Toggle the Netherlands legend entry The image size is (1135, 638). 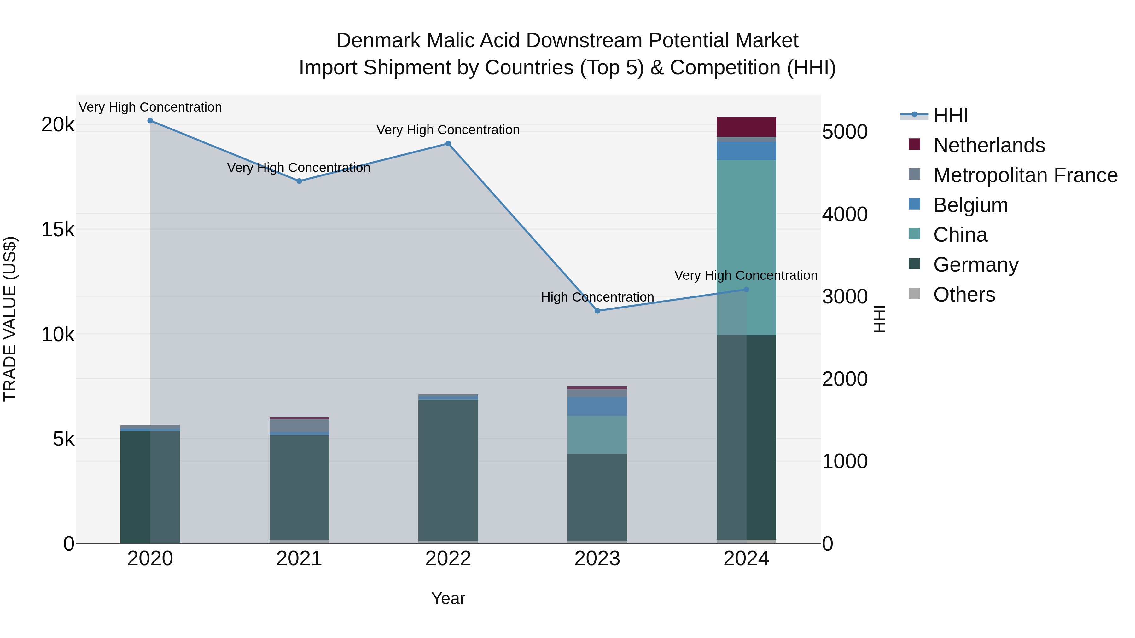tap(976, 145)
